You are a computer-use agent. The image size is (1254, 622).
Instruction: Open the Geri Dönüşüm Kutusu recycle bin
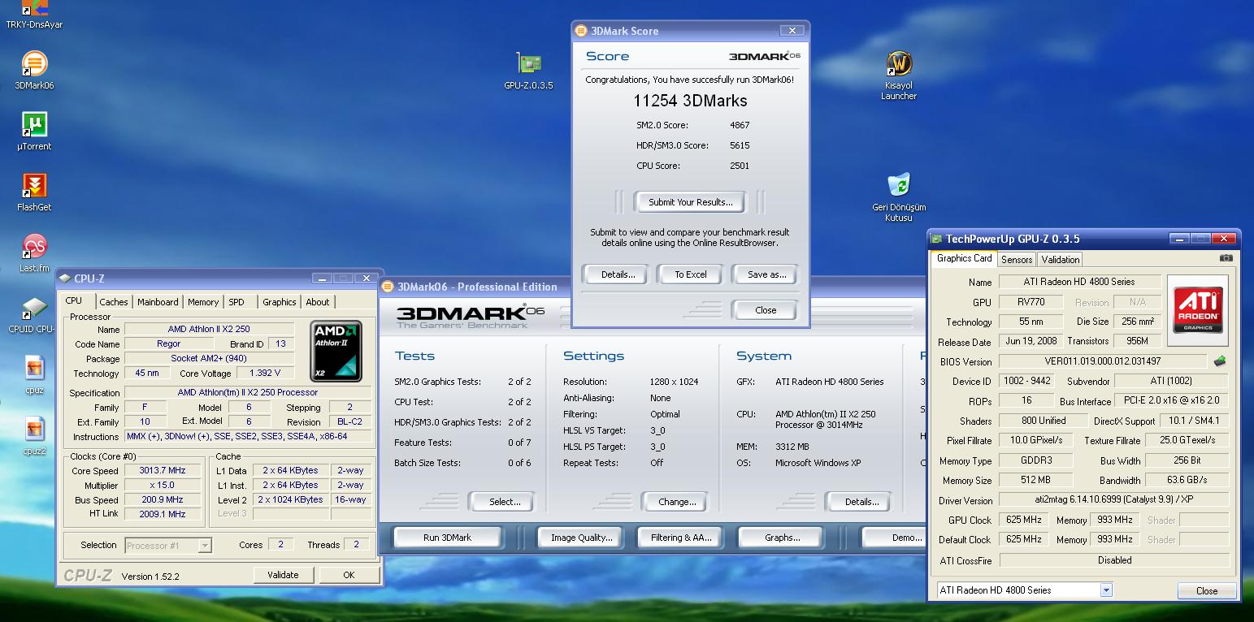click(x=899, y=197)
